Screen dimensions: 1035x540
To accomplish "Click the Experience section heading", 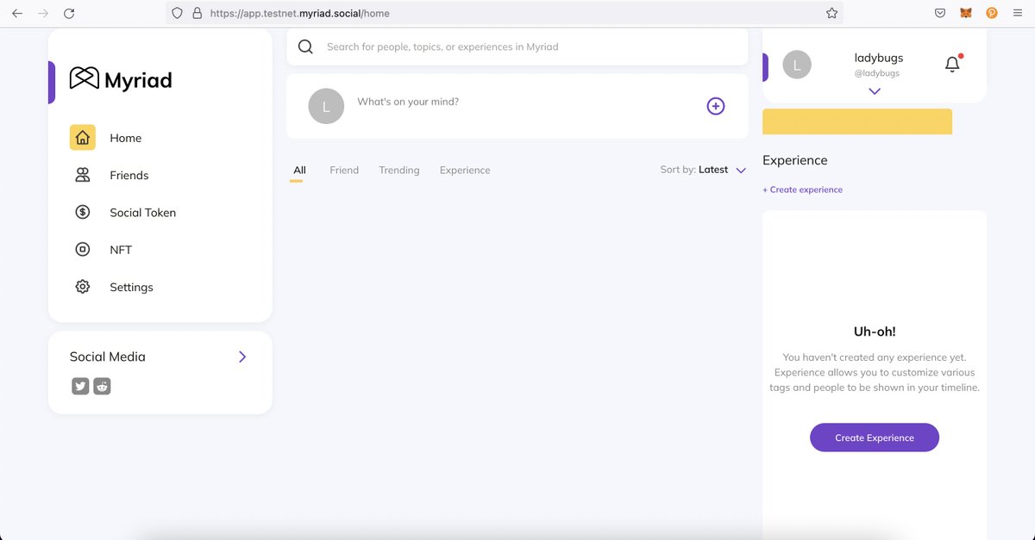I will (795, 160).
